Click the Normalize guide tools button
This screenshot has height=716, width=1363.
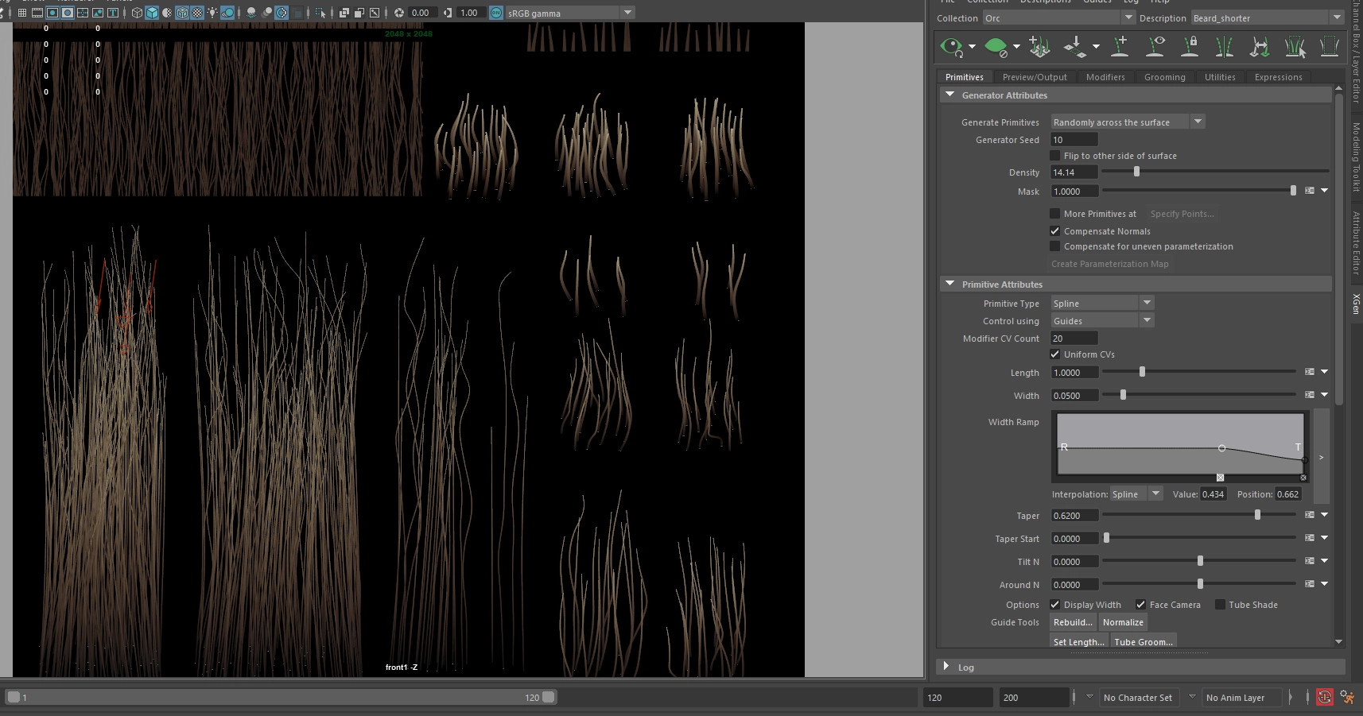tap(1123, 622)
